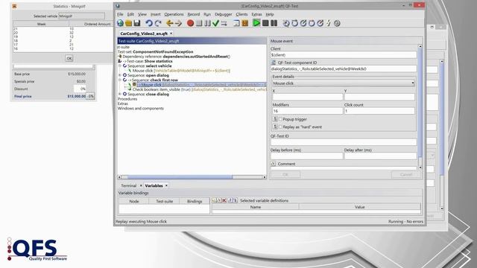Click the black pause replay icon
The height and width of the screenshot is (268, 477).
click(x=274, y=23)
